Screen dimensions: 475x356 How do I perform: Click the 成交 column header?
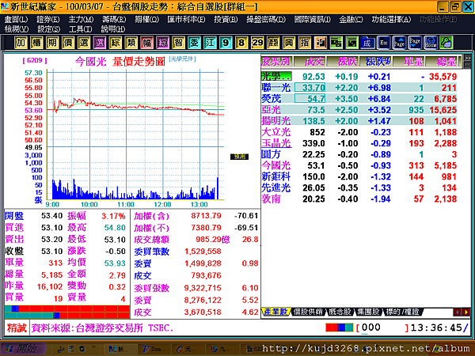(310, 62)
